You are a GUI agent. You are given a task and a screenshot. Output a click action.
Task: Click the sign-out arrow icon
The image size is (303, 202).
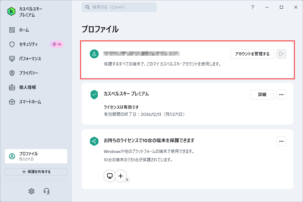281,54
